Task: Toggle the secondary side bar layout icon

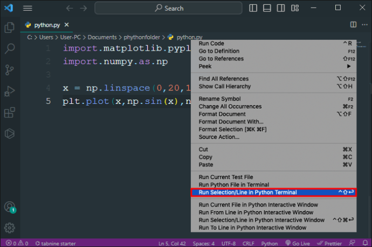Action: (x=281, y=8)
